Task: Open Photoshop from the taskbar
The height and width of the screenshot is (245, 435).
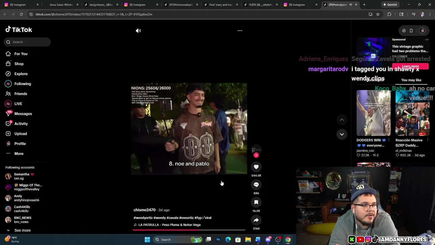Action: click(218, 240)
